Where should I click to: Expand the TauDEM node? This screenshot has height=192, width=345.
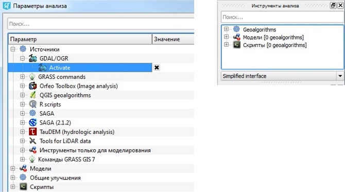pyautogui.click(x=23, y=132)
